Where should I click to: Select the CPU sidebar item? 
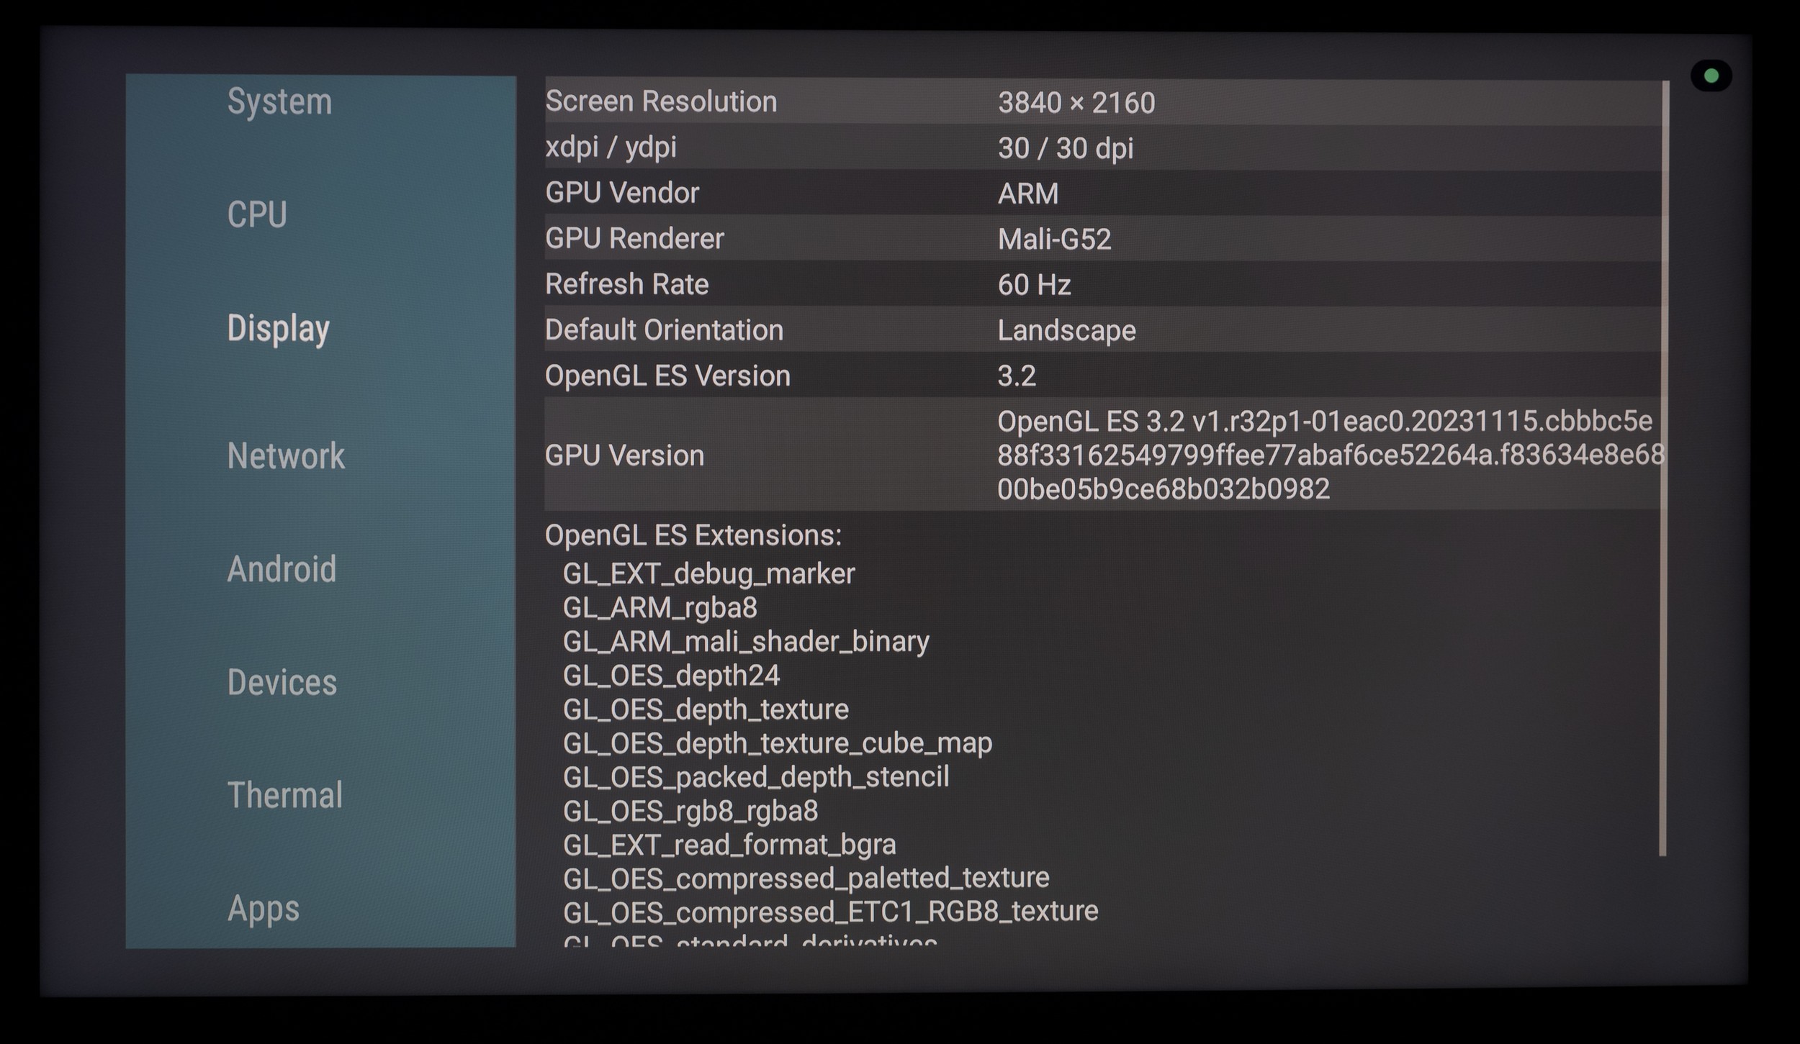click(257, 214)
